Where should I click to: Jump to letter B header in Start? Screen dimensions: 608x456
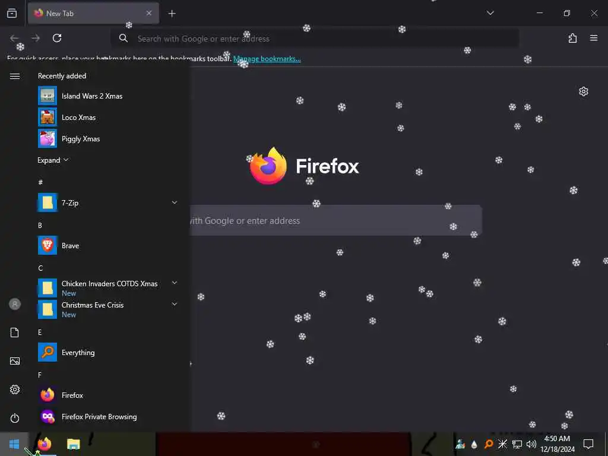pos(40,225)
